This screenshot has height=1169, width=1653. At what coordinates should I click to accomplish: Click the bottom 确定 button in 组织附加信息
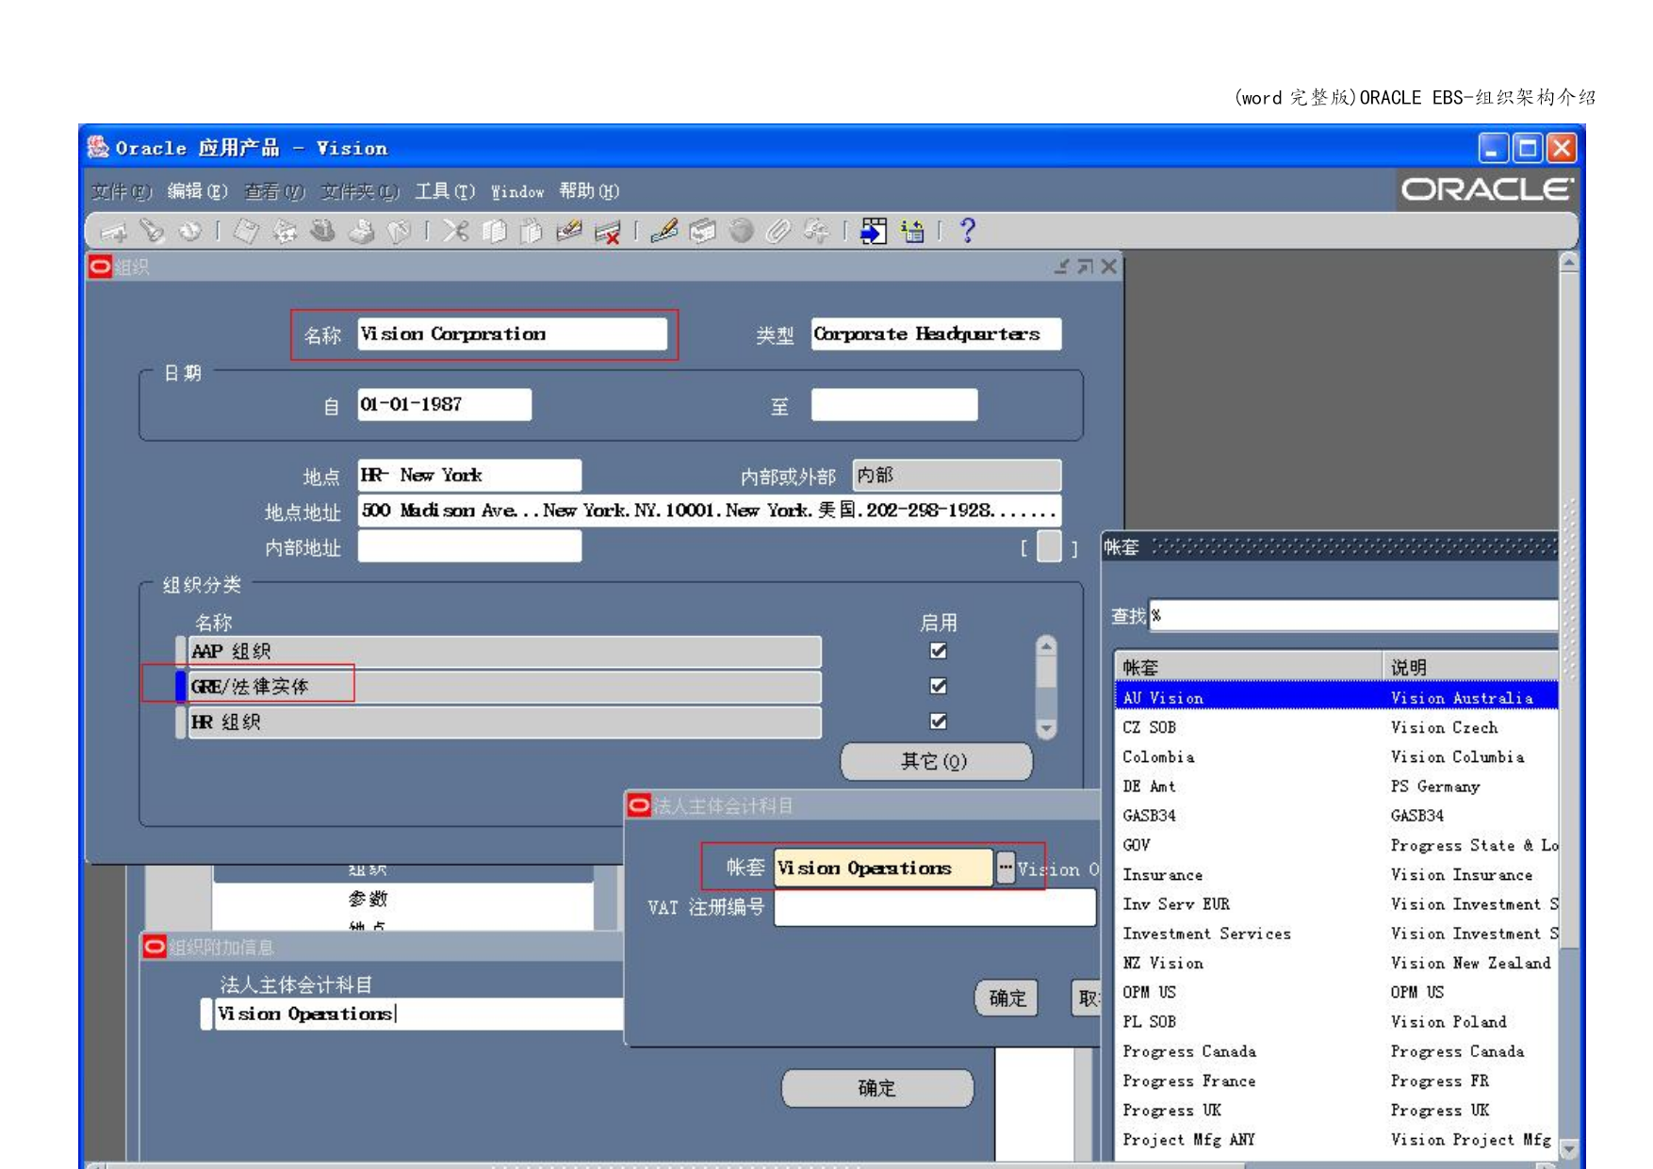[x=877, y=1088]
